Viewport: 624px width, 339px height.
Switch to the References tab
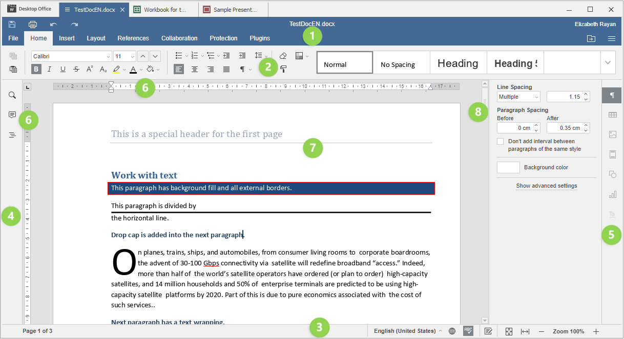133,38
